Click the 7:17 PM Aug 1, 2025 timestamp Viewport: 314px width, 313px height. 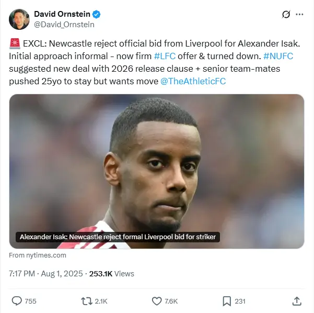click(x=46, y=274)
